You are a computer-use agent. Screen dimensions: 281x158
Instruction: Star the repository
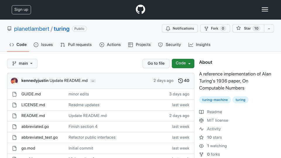coord(248,28)
